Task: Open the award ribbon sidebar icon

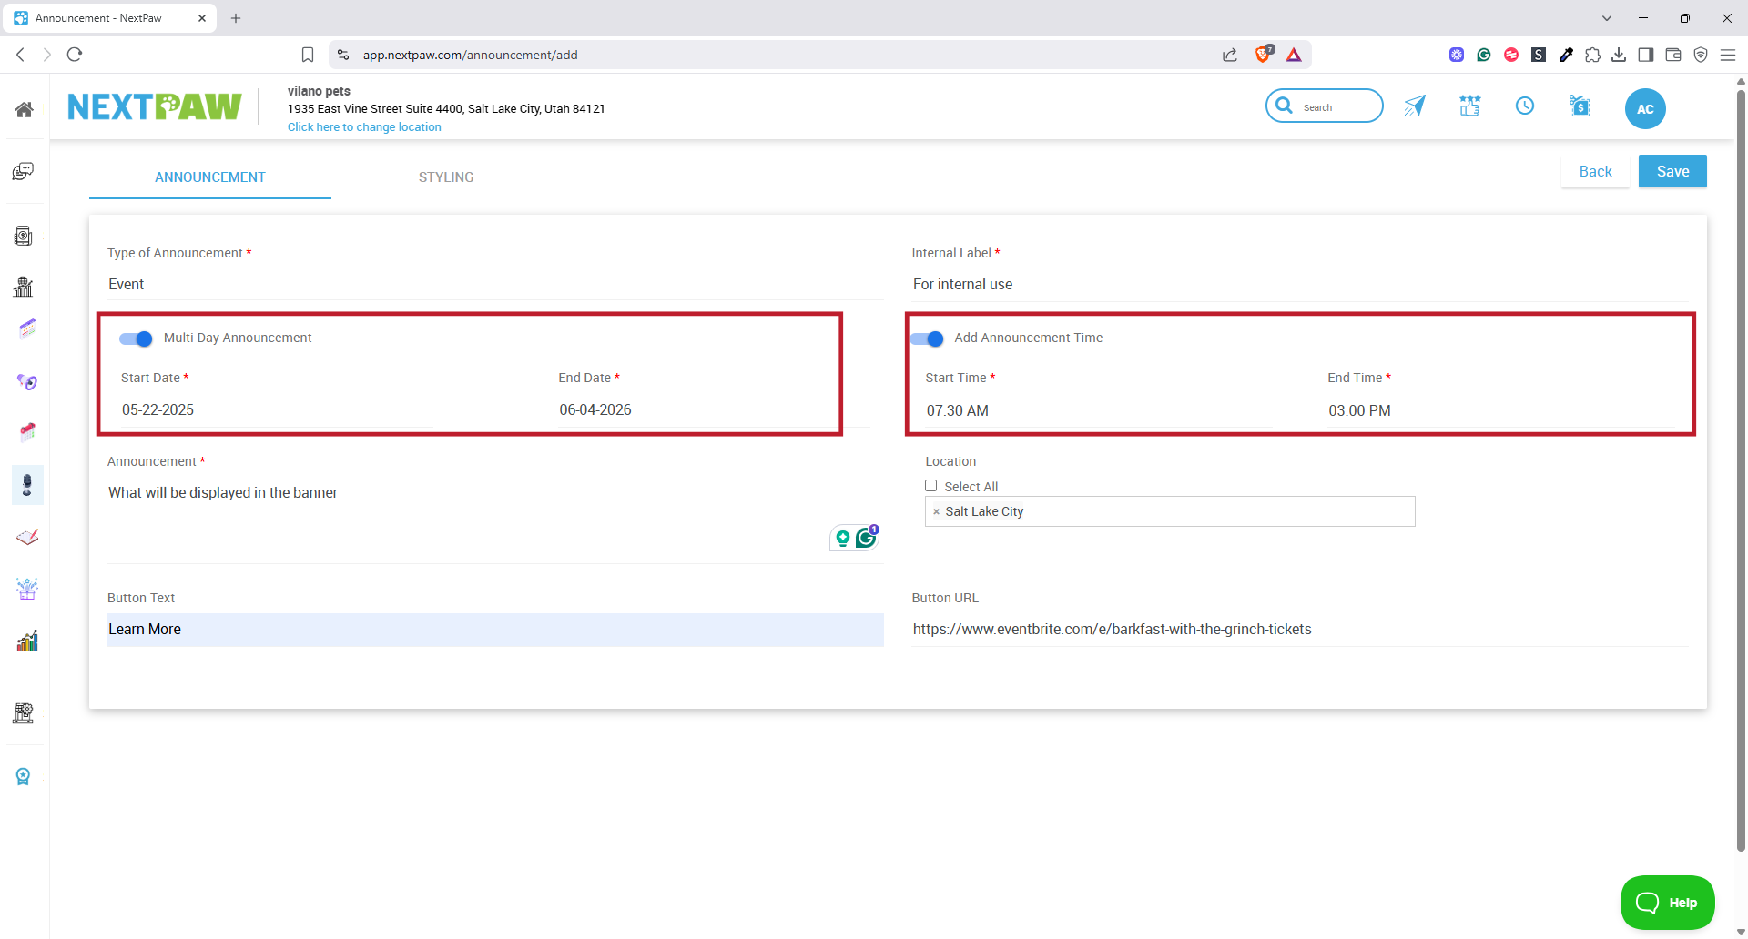Action: pyautogui.click(x=24, y=776)
